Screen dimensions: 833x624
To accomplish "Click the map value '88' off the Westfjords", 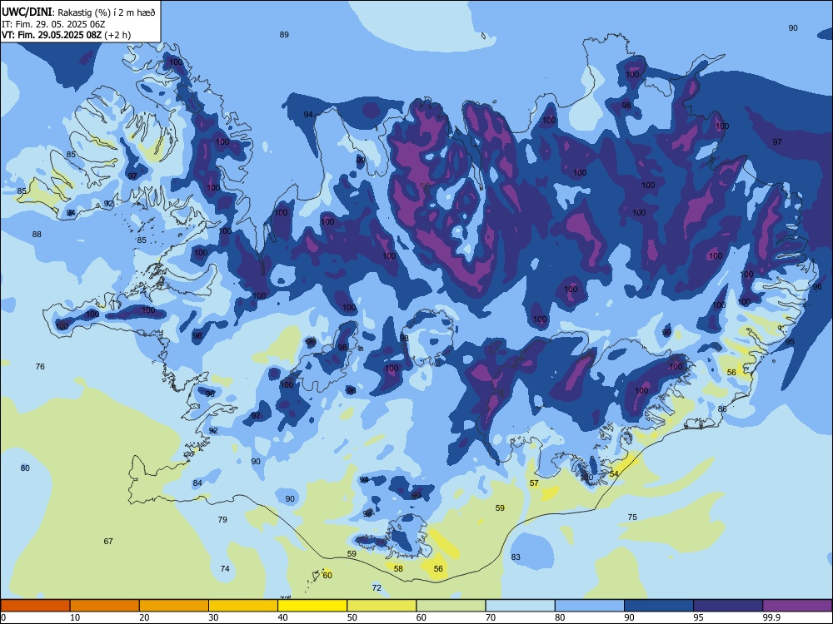I will click(37, 234).
